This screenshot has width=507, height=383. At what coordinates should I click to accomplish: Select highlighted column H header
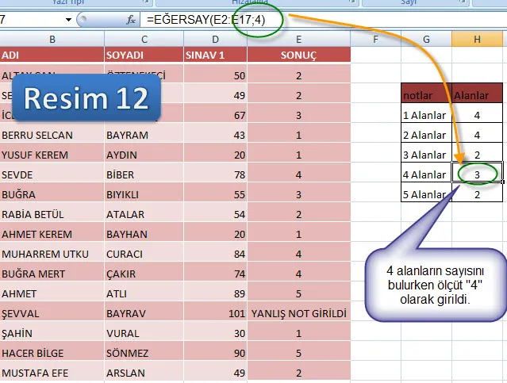tap(477, 37)
